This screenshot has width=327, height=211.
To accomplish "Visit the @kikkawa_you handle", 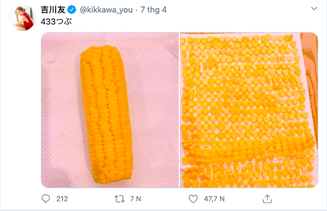I will pos(104,9).
